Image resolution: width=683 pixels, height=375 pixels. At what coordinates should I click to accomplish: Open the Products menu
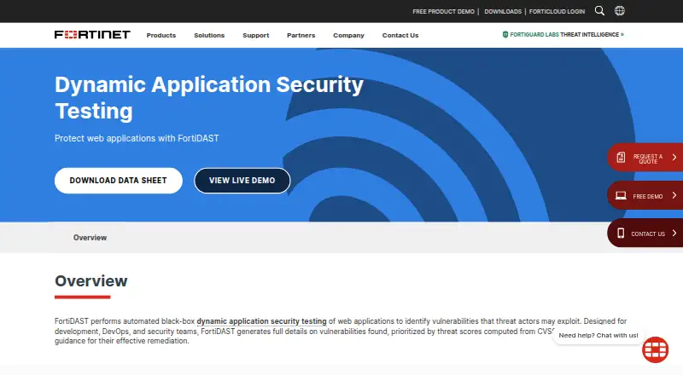tap(161, 35)
